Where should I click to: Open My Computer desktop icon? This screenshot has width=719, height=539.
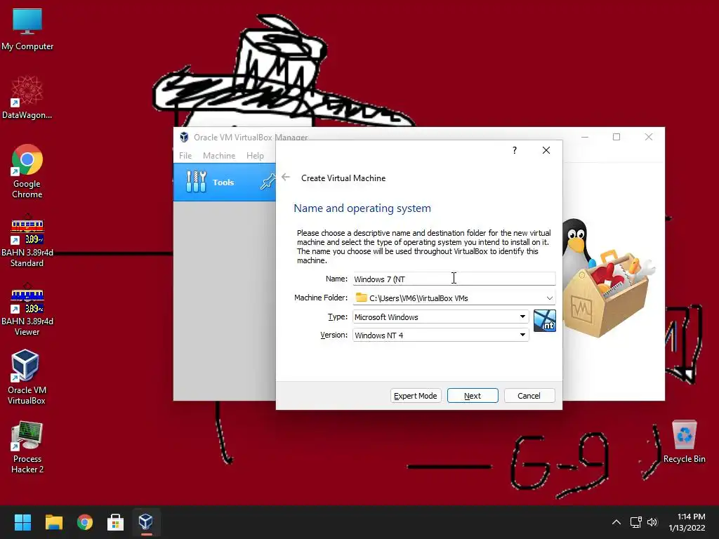click(27, 29)
